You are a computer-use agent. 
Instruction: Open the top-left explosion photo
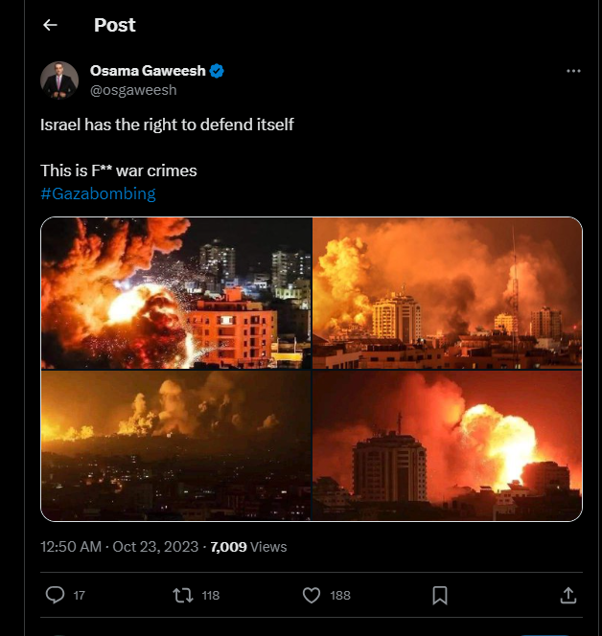click(x=176, y=293)
